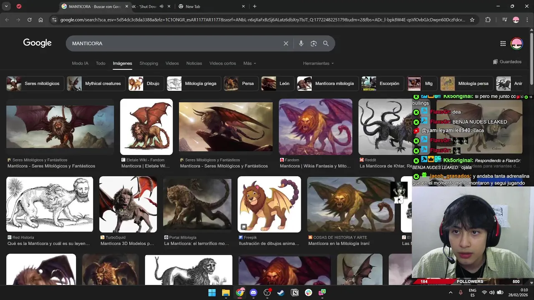The image size is (534, 300).
Task: Open Slack from the taskbar
Action: 308,292
